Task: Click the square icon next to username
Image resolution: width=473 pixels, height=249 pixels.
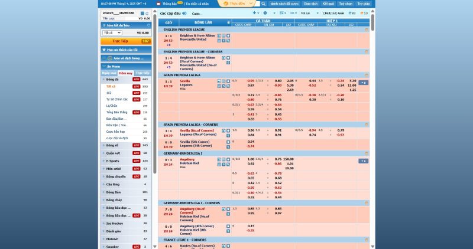Action: [142, 14]
